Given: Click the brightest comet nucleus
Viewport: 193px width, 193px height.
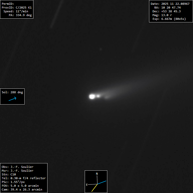Looking at the screenshot, I should click(x=92, y=96).
